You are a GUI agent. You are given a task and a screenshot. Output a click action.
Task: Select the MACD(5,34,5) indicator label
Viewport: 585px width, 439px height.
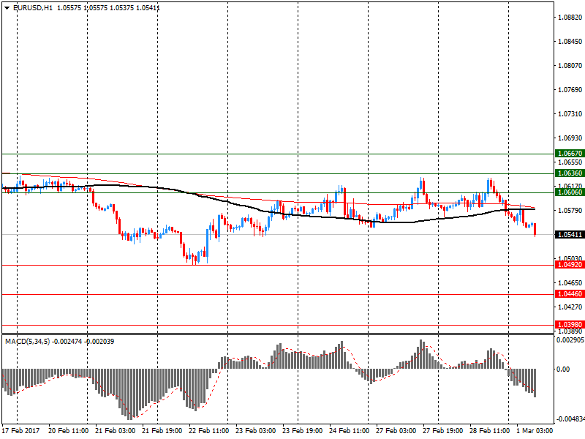(x=28, y=341)
